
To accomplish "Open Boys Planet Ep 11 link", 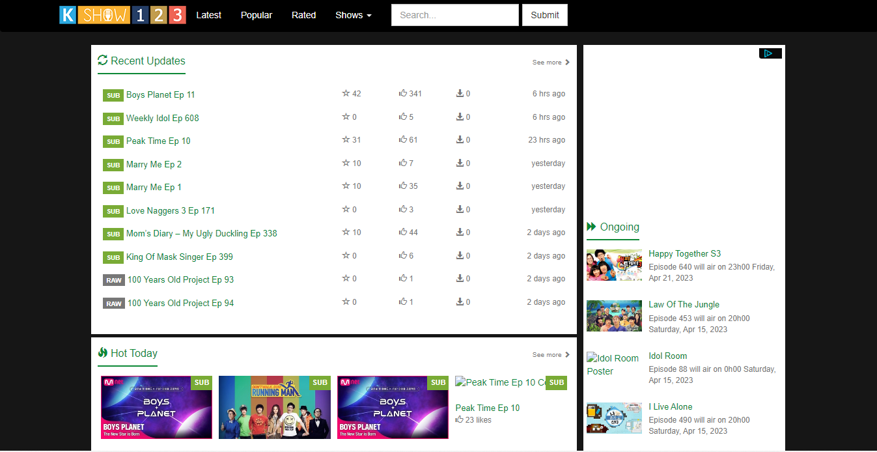I will click(x=161, y=94).
